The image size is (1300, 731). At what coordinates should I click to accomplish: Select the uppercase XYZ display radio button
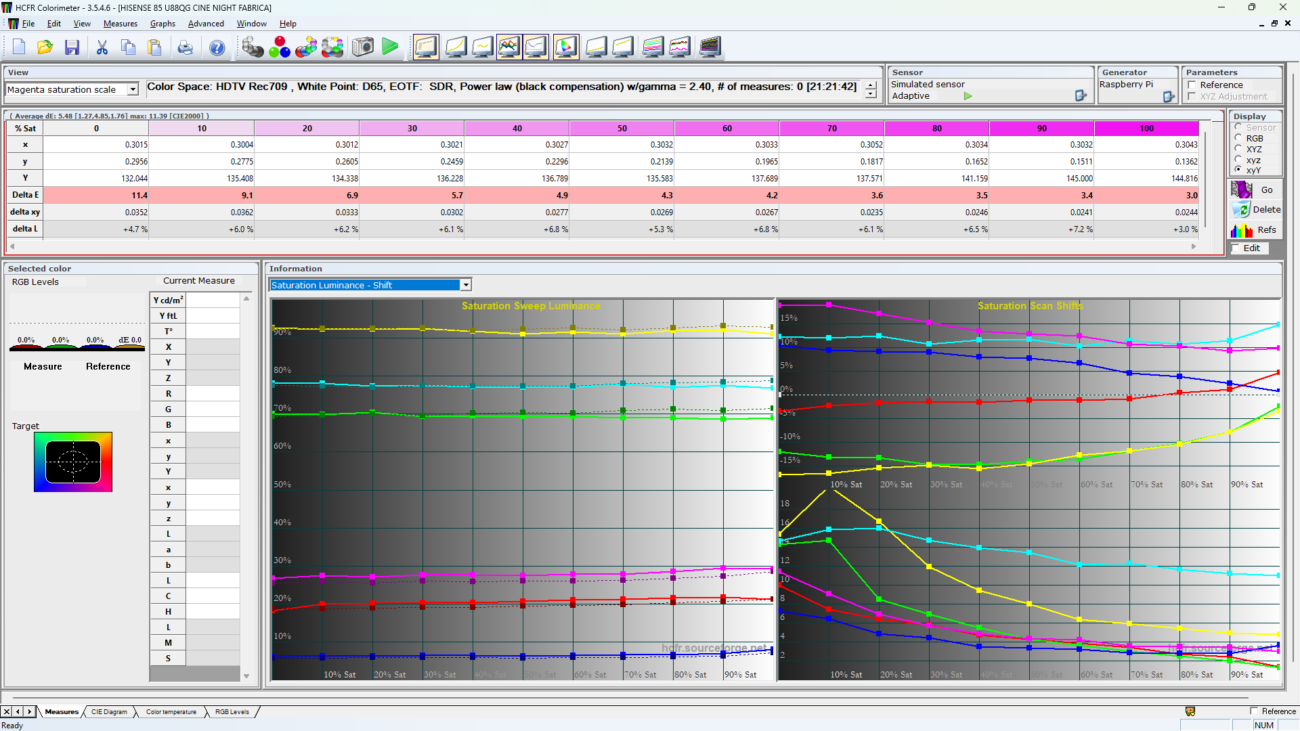[x=1238, y=149]
